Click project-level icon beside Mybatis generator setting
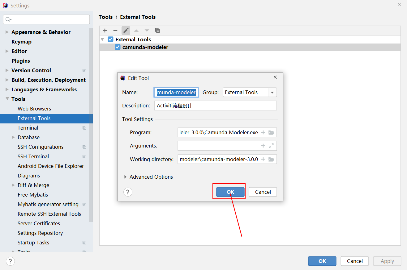The height and width of the screenshot is (270, 407). point(84,204)
